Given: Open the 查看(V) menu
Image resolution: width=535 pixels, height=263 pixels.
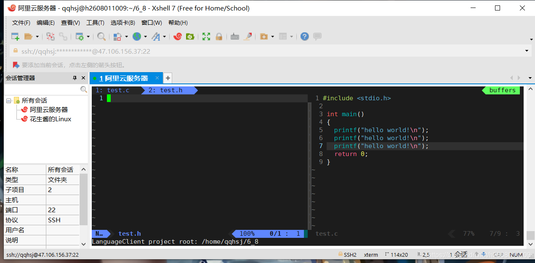Looking at the screenshot, I should 70,23.
